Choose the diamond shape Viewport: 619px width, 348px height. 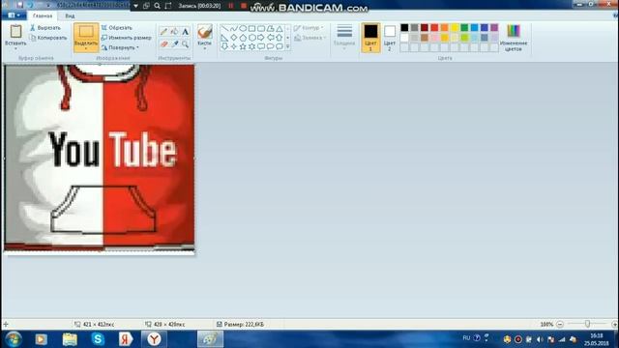tap(234, 38)
